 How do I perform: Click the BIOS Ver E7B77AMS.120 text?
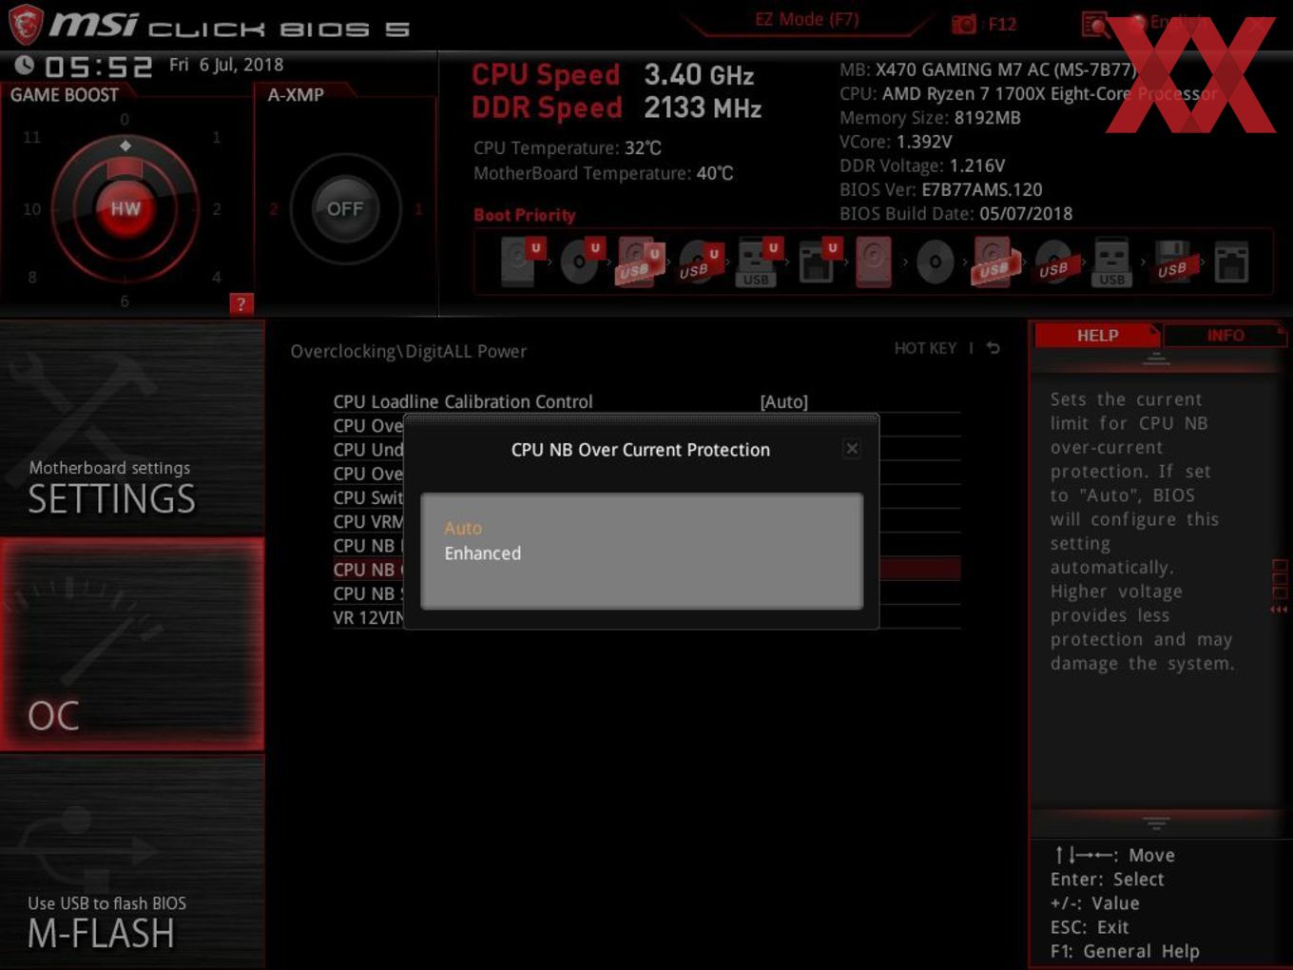pos(941,189)
